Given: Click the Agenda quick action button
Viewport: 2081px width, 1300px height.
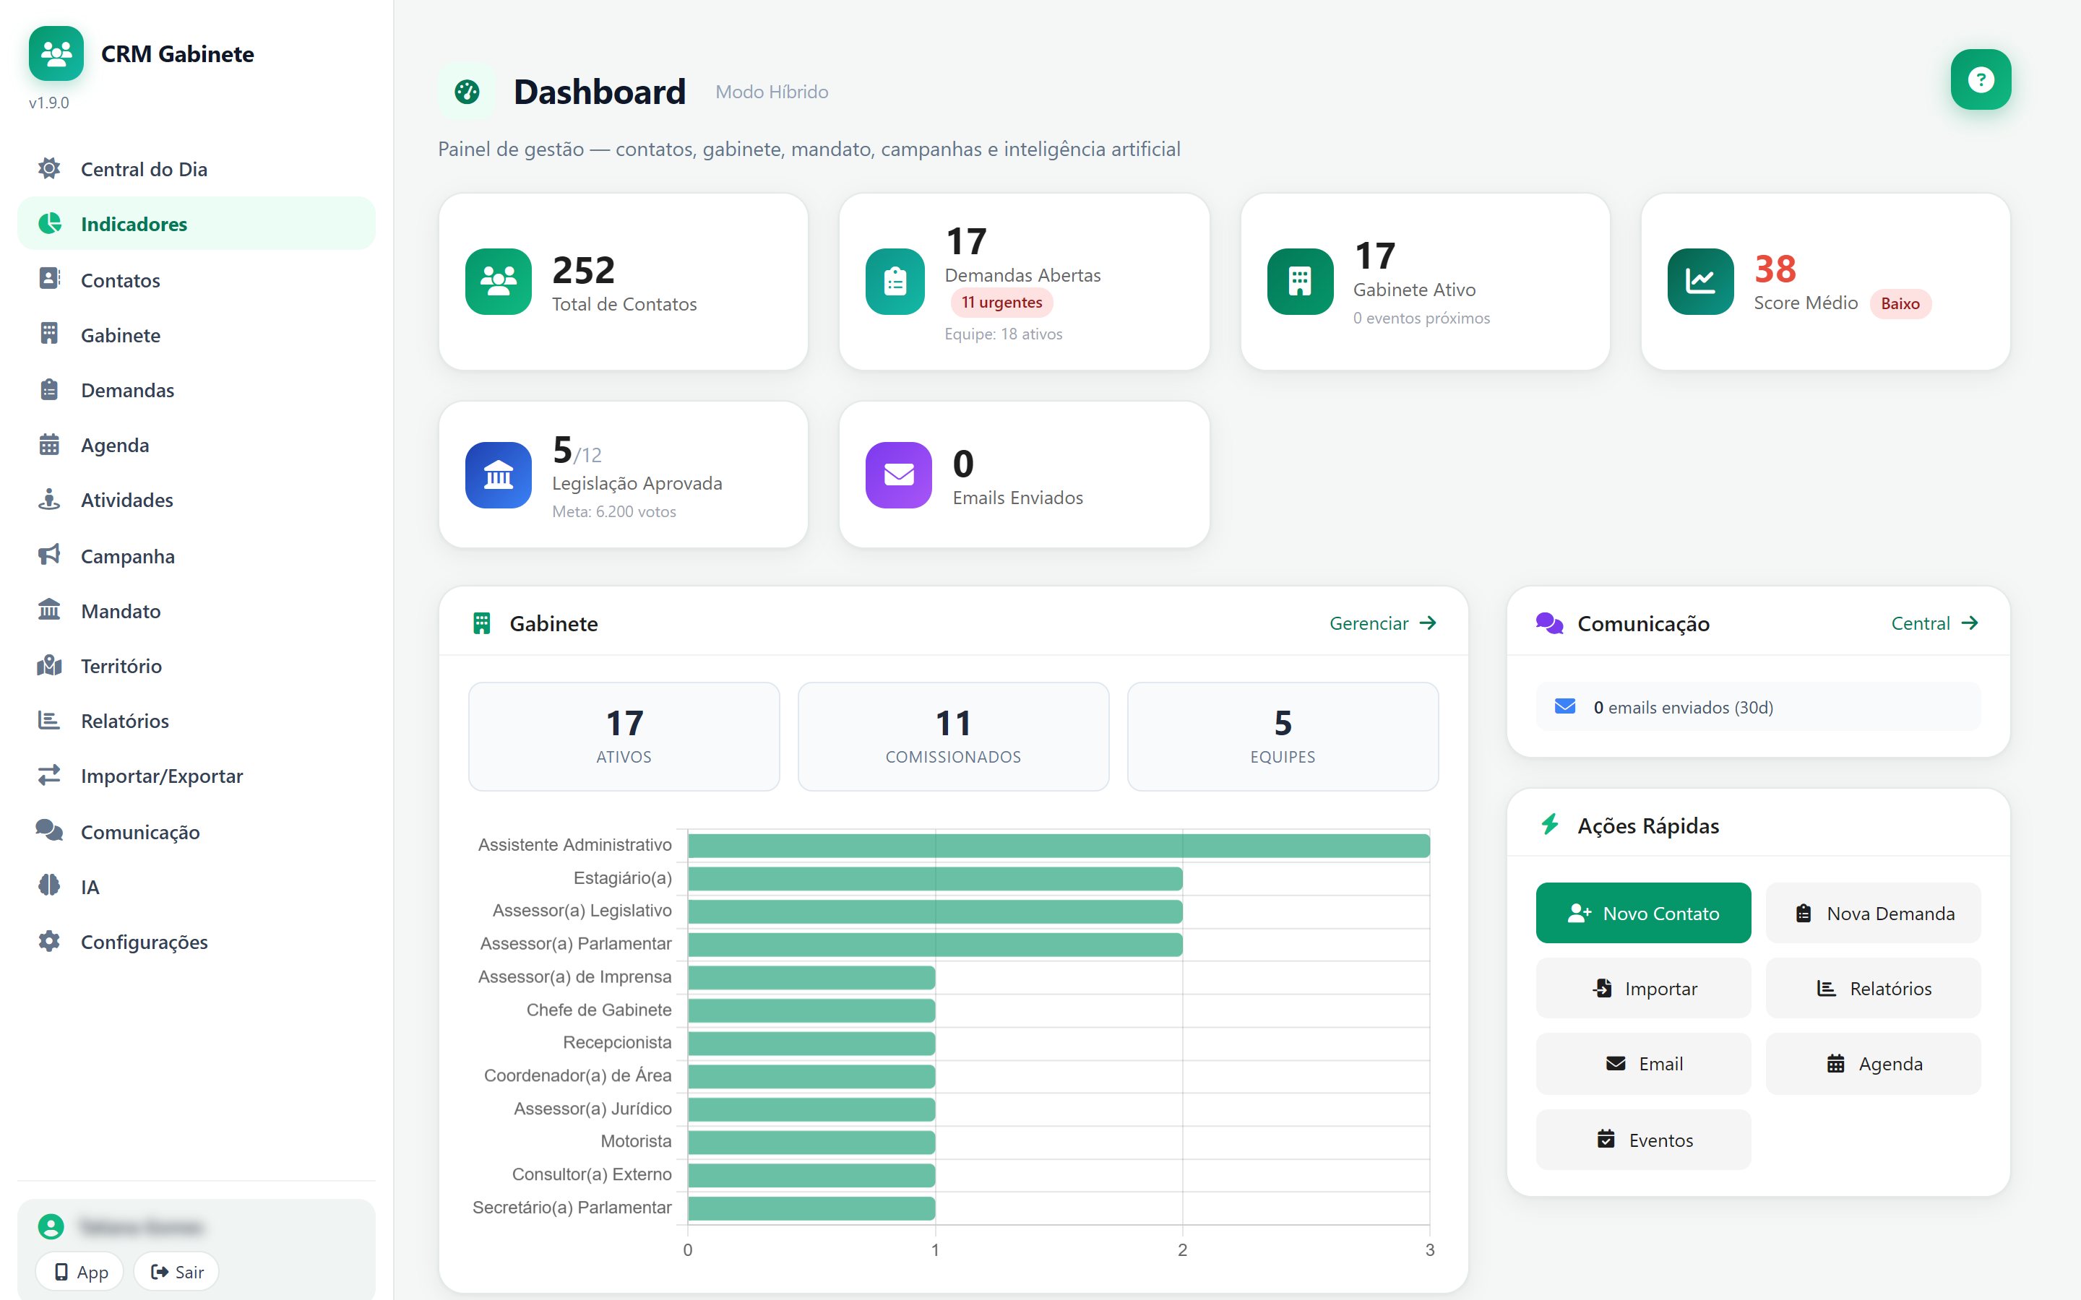Looking at the screenshot, I should [1873, 1064].
